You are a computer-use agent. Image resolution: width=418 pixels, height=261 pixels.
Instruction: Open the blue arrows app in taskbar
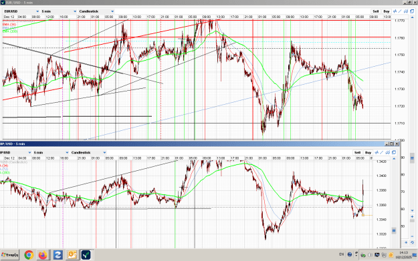point(58,255)
